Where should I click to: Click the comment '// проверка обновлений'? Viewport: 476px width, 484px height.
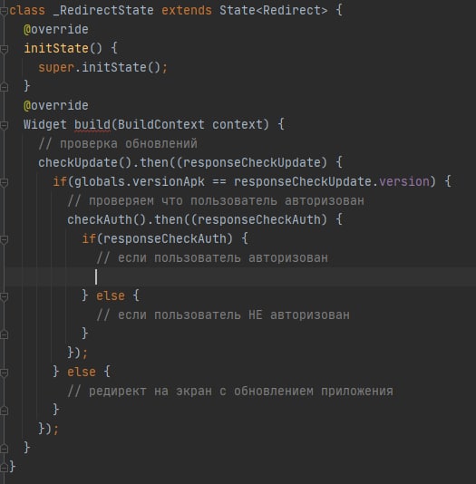pyautogui.click(x=118, y=144)
